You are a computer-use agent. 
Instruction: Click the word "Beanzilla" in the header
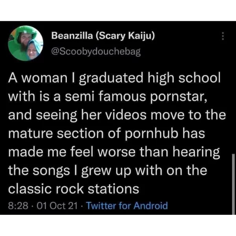[72, 36]
